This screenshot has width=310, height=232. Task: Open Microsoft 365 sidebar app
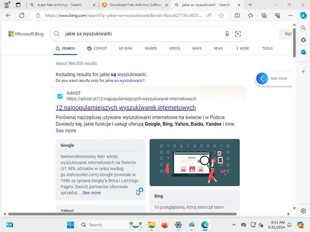point(303,40)
